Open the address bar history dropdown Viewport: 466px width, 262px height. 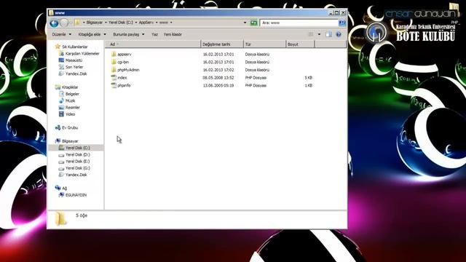pyautogui.click(x=245, y=23)
